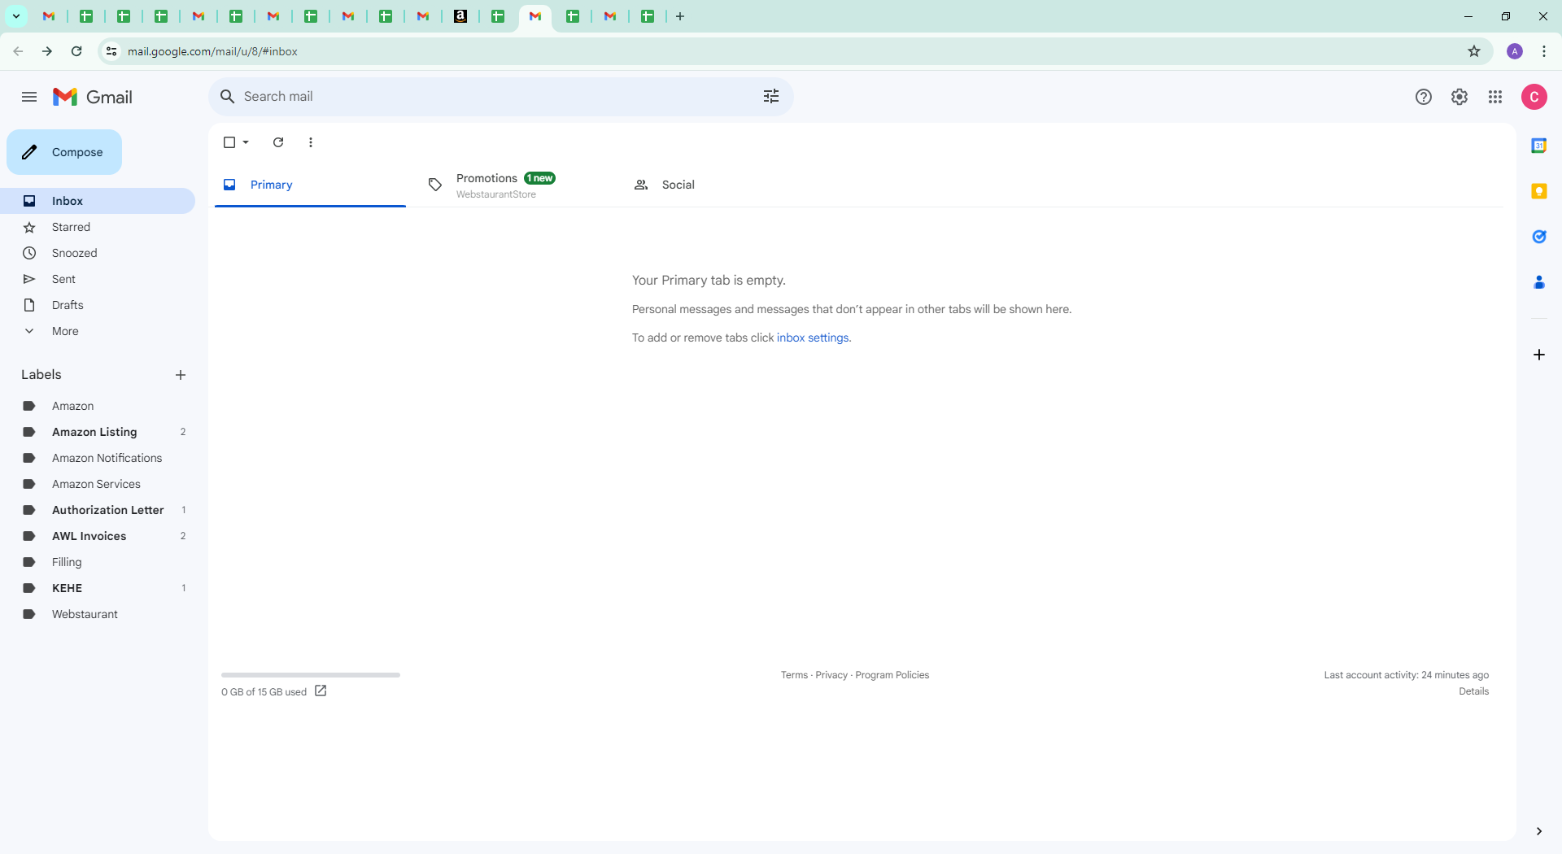
Task: Open the Amazon Listing label
Action: point(98,432)
